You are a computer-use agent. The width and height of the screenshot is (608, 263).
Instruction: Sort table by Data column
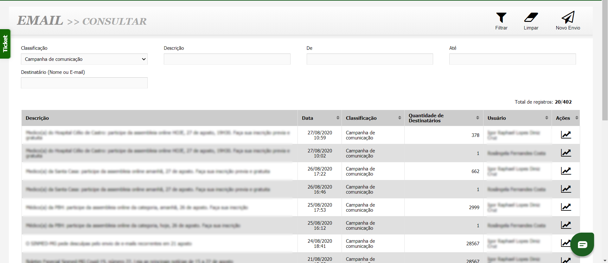coord(319,118)
